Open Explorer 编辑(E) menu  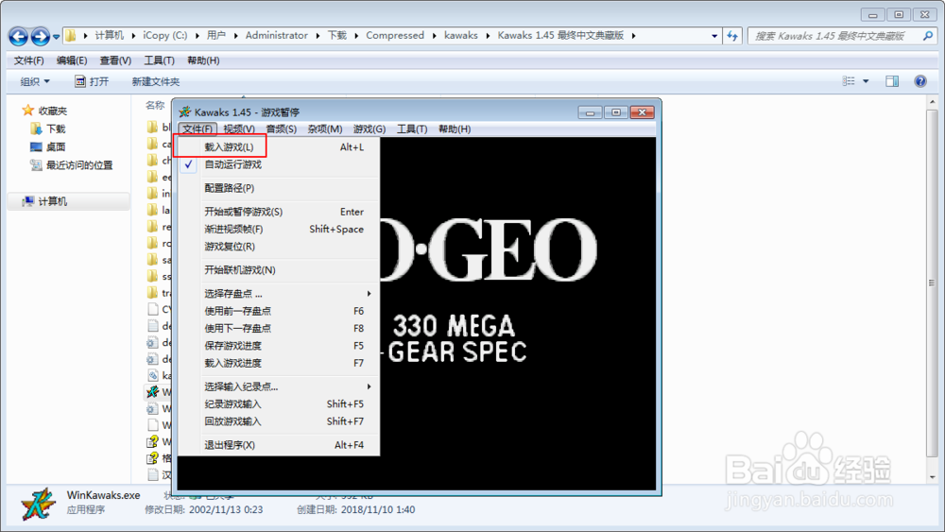tap(72, 60)
